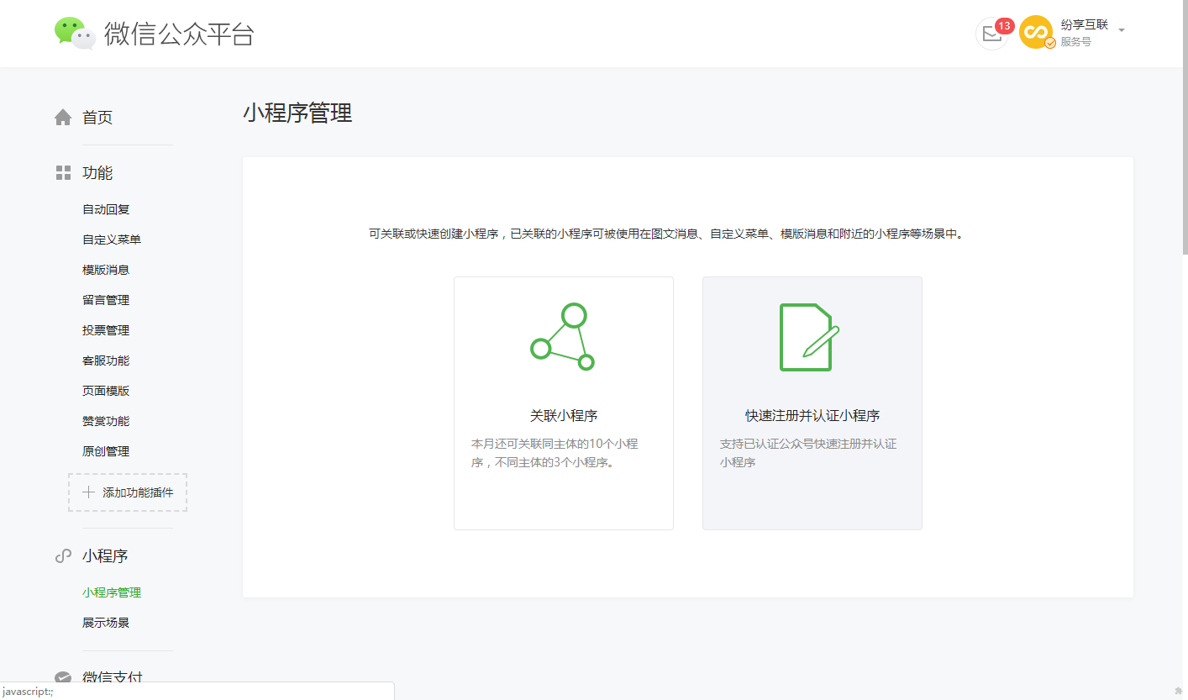This screenshot has height=700, width=1188.
Task: Go to 模版消息 menu item
Action: (x=106, y=270)
